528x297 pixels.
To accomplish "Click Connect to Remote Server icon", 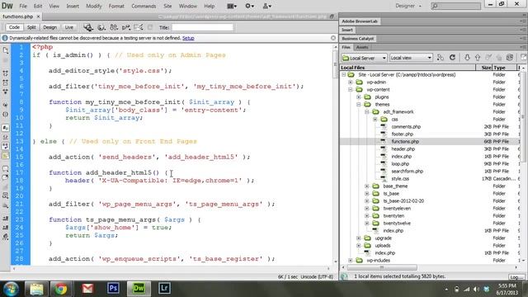I will [x=440, y=58].
